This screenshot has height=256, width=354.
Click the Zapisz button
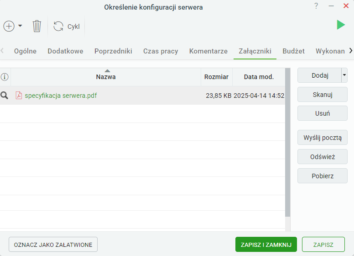[323, 245]
